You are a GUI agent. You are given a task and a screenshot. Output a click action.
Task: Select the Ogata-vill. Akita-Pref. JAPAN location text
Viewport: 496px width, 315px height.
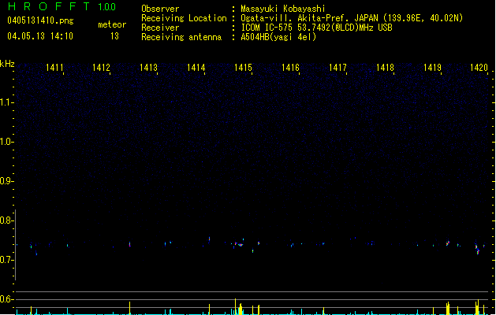click(x=352, y=18)
